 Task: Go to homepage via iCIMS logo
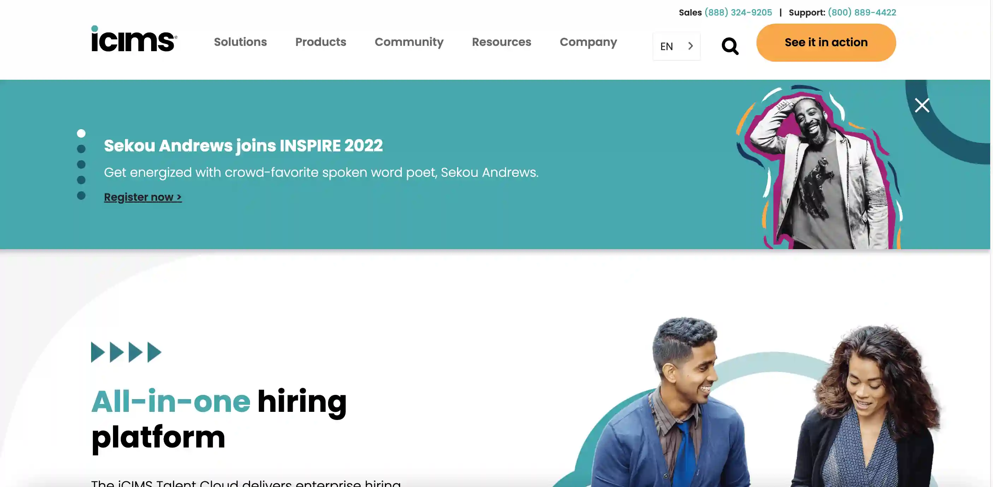(x=134, y=38)
